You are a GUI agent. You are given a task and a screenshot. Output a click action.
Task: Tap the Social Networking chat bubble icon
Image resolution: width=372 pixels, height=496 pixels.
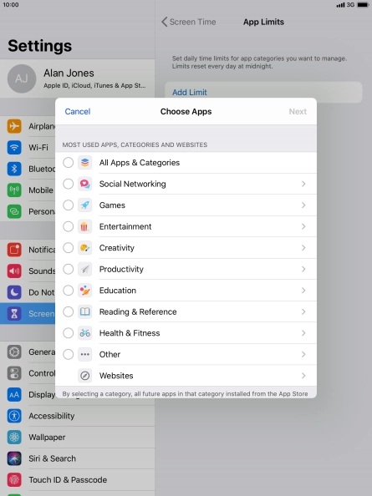(x=84, y=184)
